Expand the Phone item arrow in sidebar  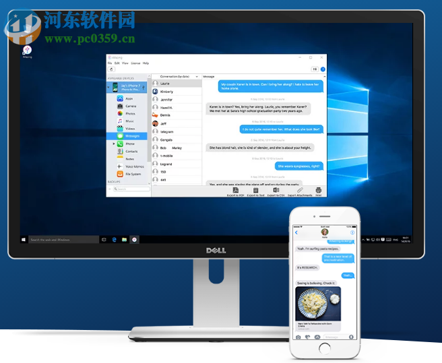114,143
